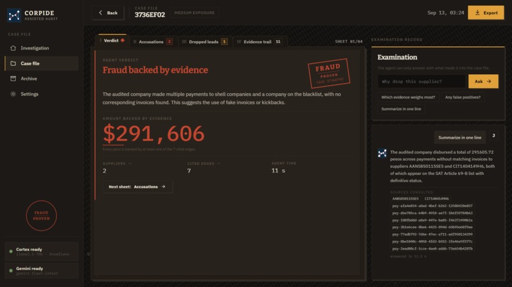Click the agent time value '11 s'
The image size is (512, 287).
pos(278,170)
